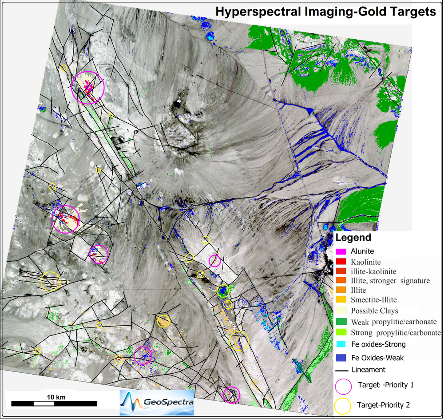
Task: Click the Lineament black line symbol
Action: (x=341, y=371)
